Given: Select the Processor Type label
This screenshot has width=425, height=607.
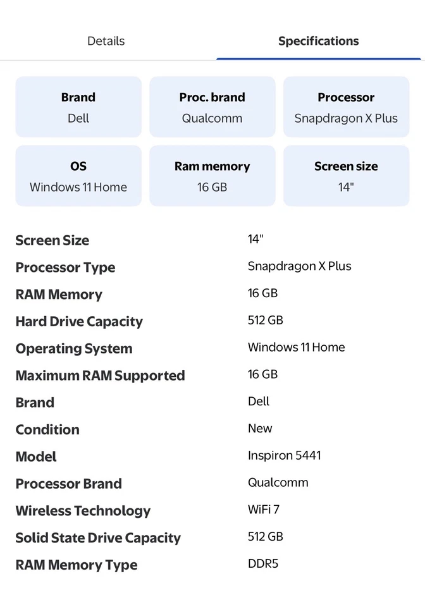Looking at the screenshot, I should pyautogui.click(x=65, y=267).
